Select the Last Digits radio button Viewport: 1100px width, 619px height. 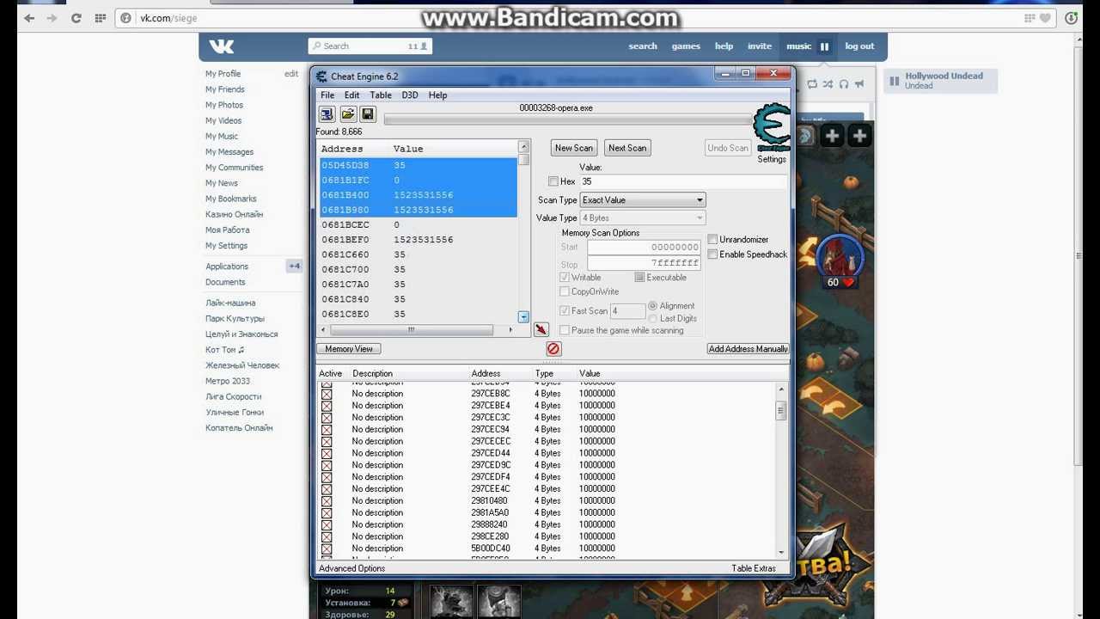point(653,318)
